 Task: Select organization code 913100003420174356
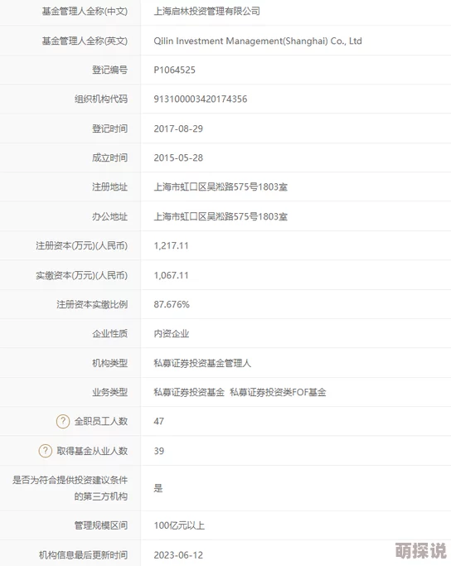click(x=201, y=99)
